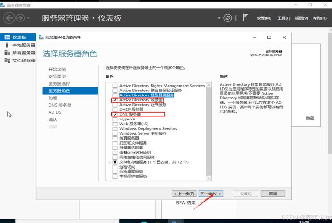Go to the 开始之前 wizard step
Viewport: 332px width, 223px height.
pos(57,69)
